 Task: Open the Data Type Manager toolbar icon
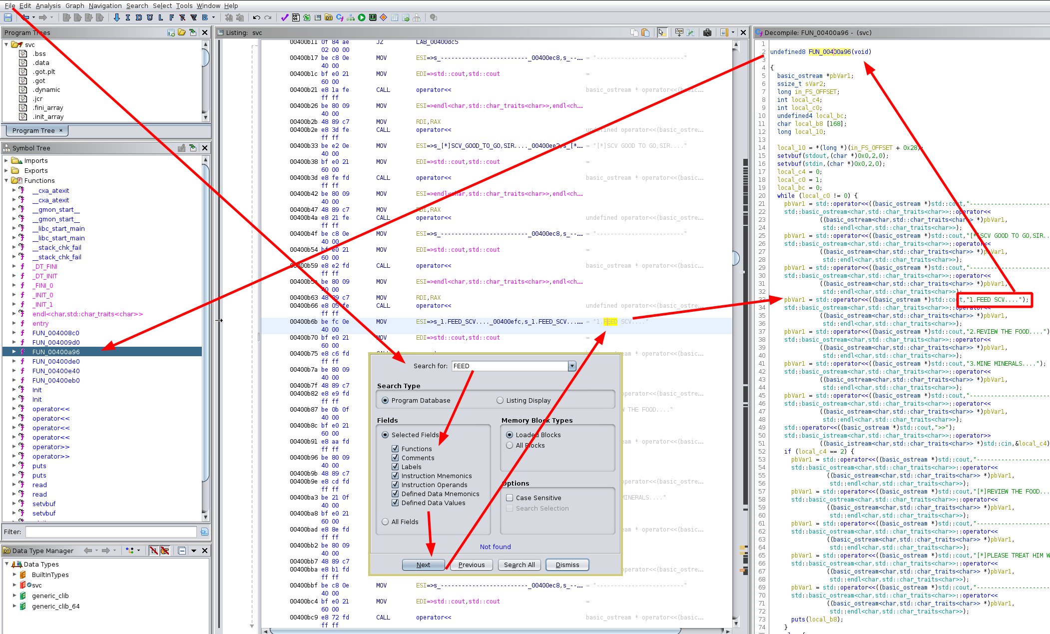(329, 17)
